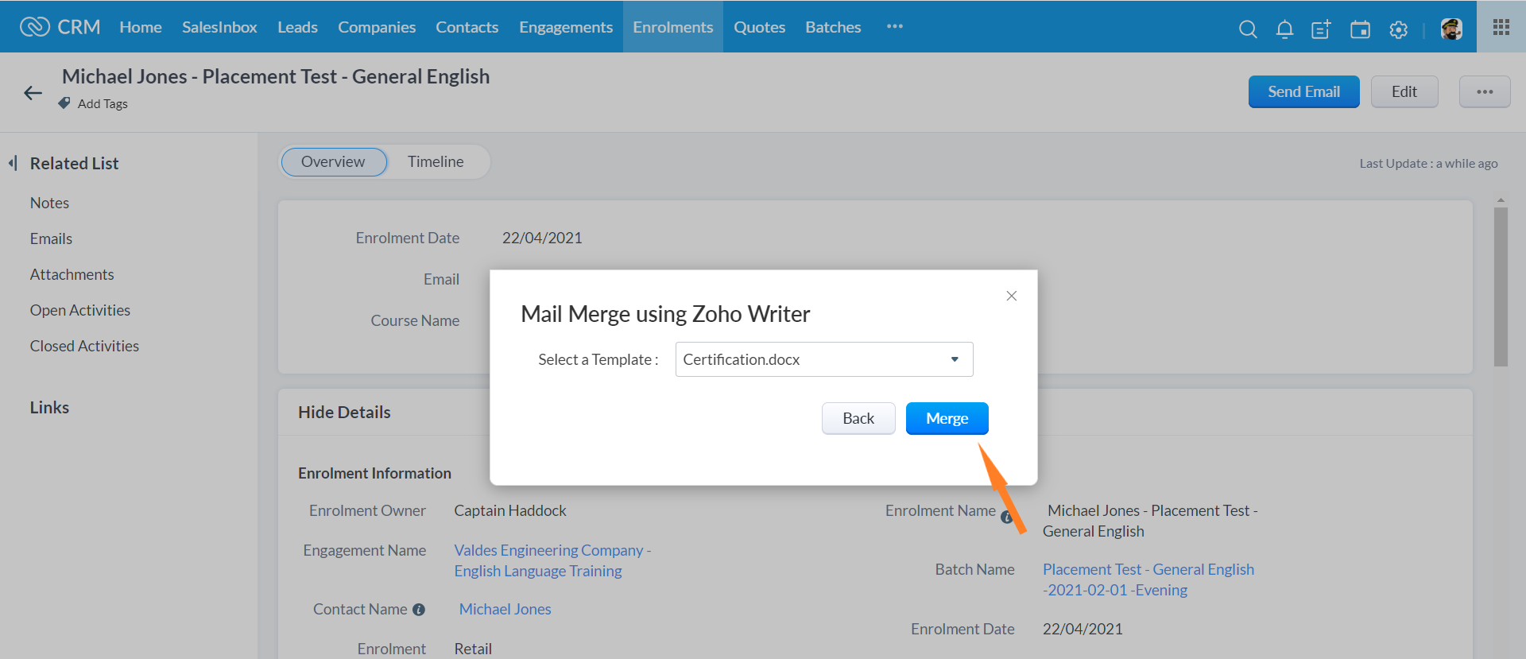This screenshot has height=659, width=1526.
Task: Click the Merge button
Action: point(947,418)
